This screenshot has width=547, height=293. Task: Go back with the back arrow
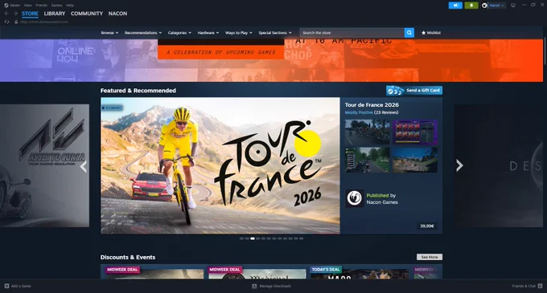click(6, 14)
